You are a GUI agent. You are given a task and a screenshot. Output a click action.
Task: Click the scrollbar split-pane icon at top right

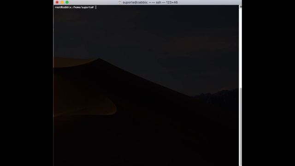pyautogui.click(x=241, y=6)
